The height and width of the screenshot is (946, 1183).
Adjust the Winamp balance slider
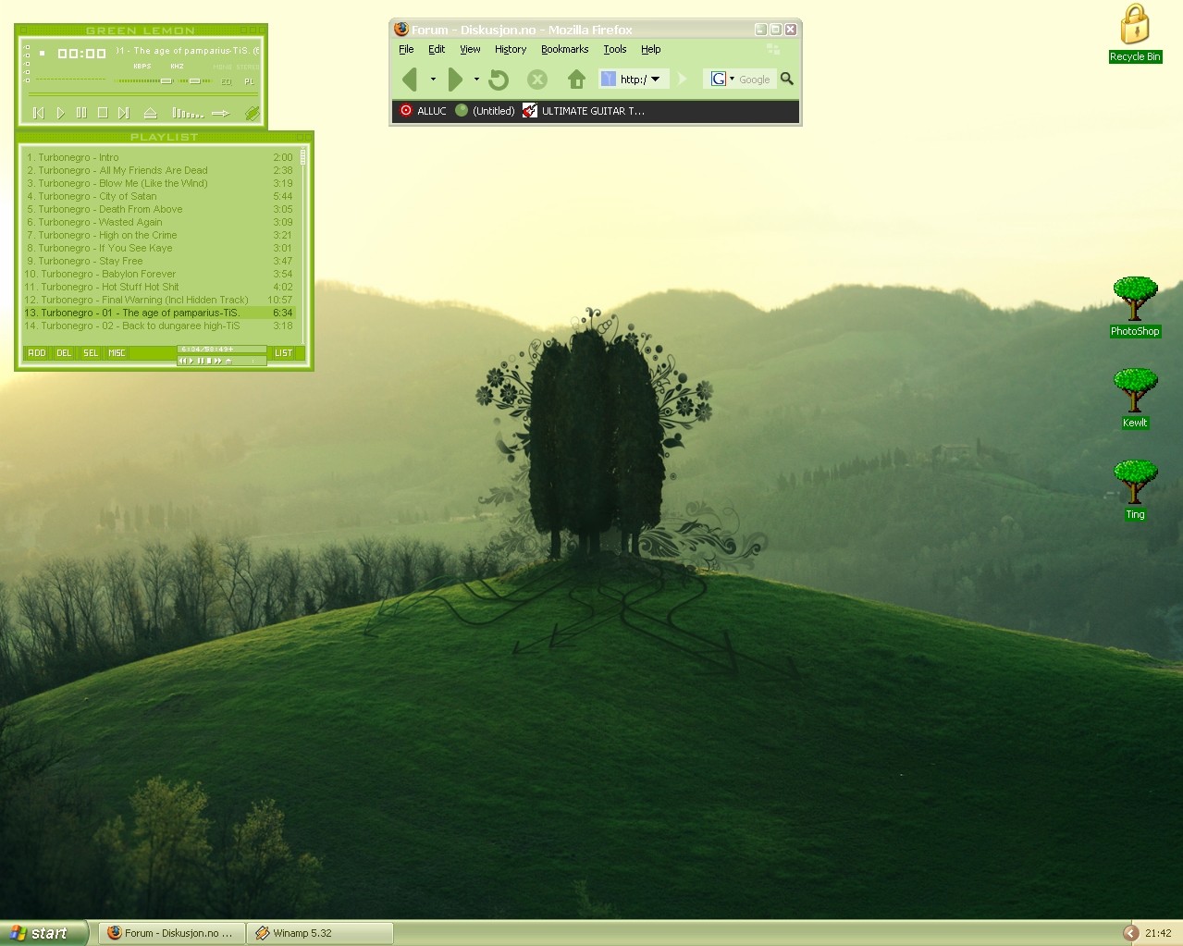tap(195, 80)
